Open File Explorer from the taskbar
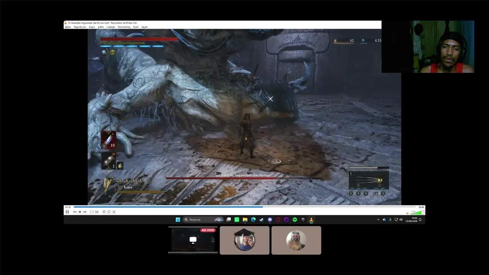489x275 pixels. (x=245, y=220)
